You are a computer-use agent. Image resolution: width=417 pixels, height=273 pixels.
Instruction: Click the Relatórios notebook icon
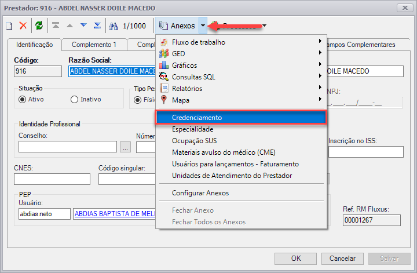(x=164, y=88)
